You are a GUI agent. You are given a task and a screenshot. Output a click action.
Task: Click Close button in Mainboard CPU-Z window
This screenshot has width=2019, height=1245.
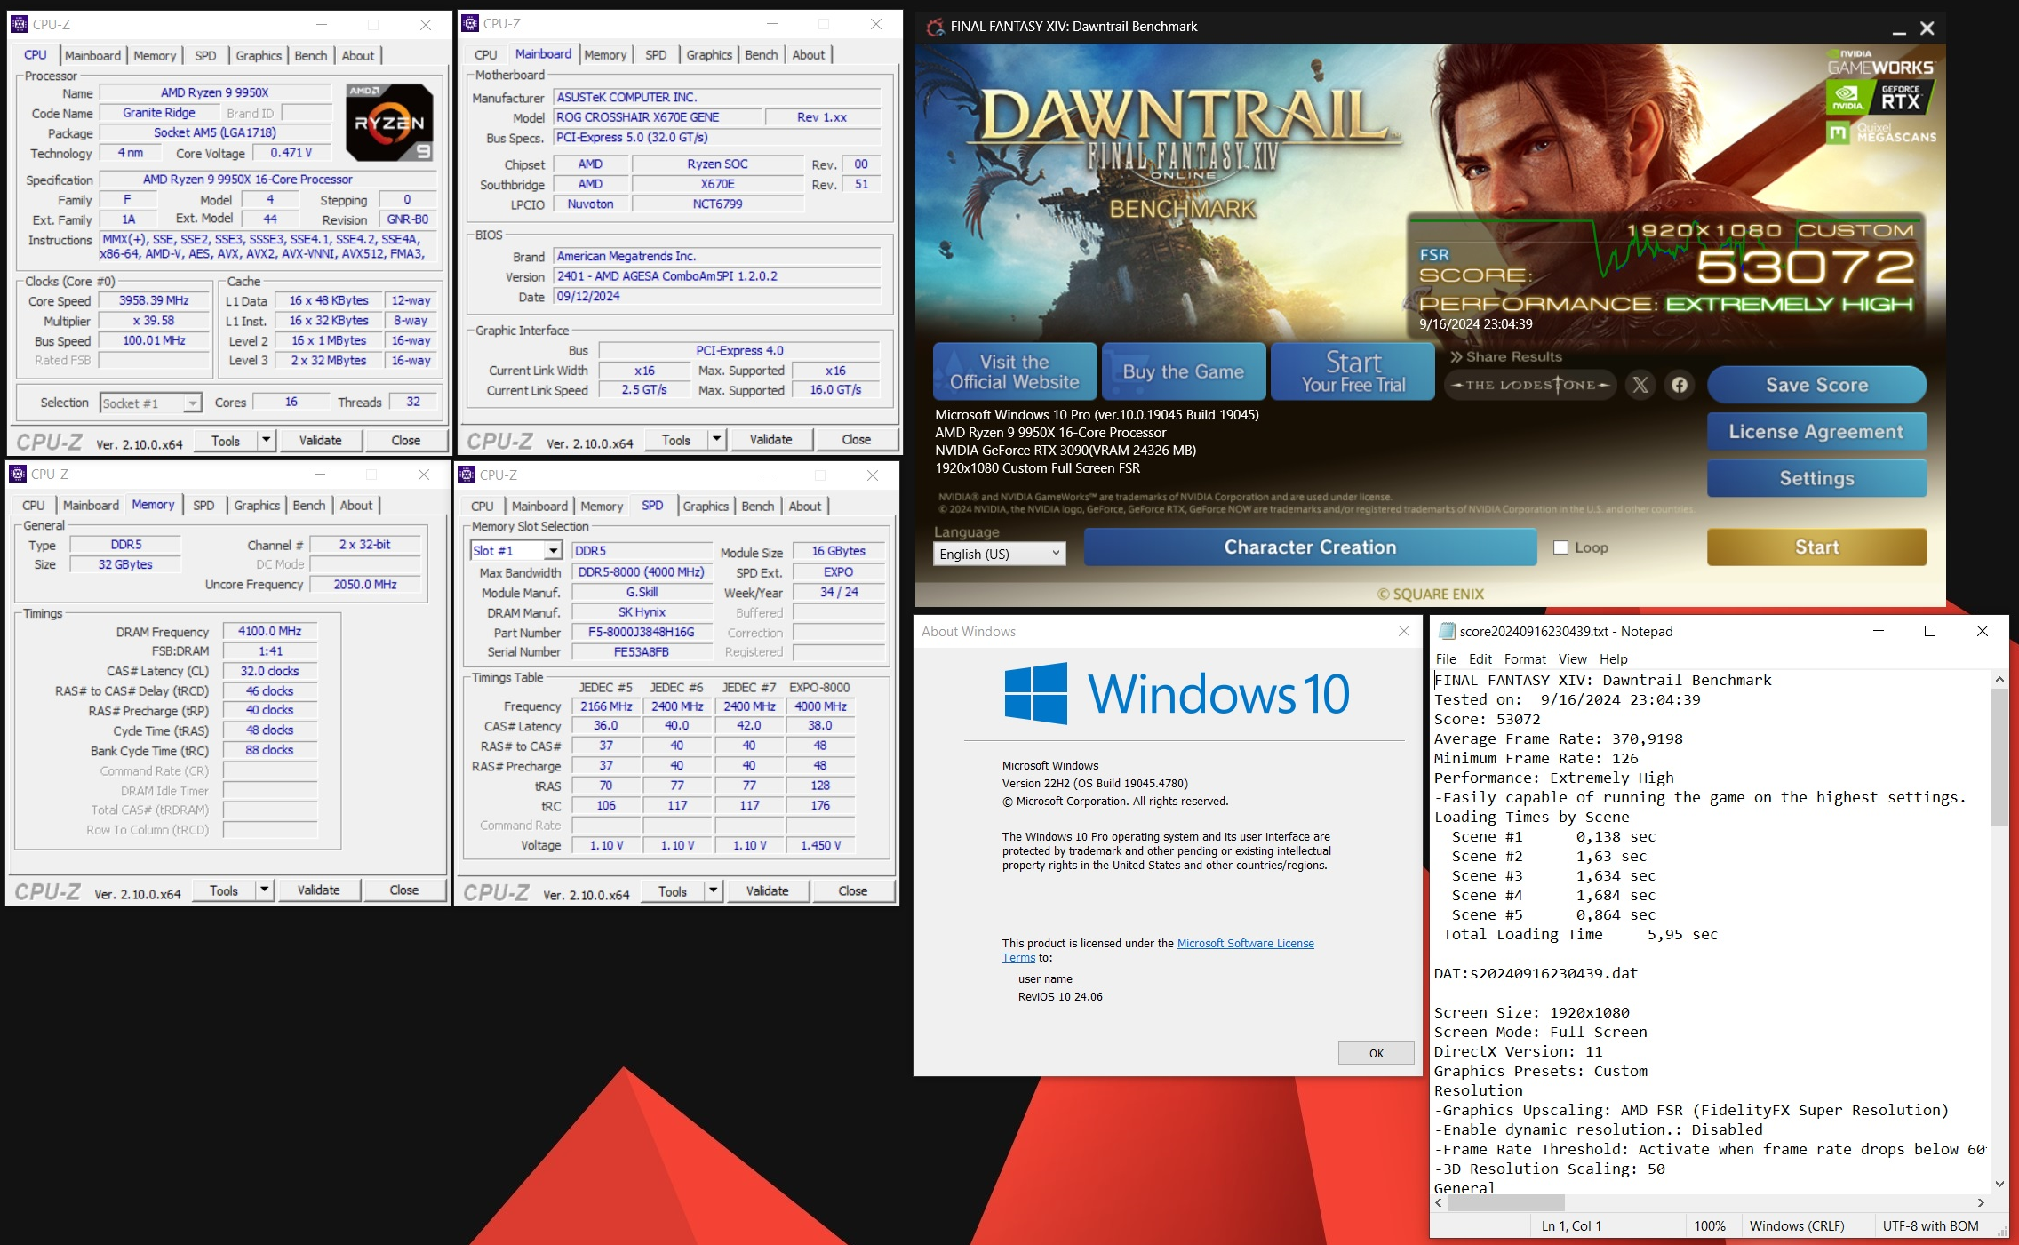[856, 439]
